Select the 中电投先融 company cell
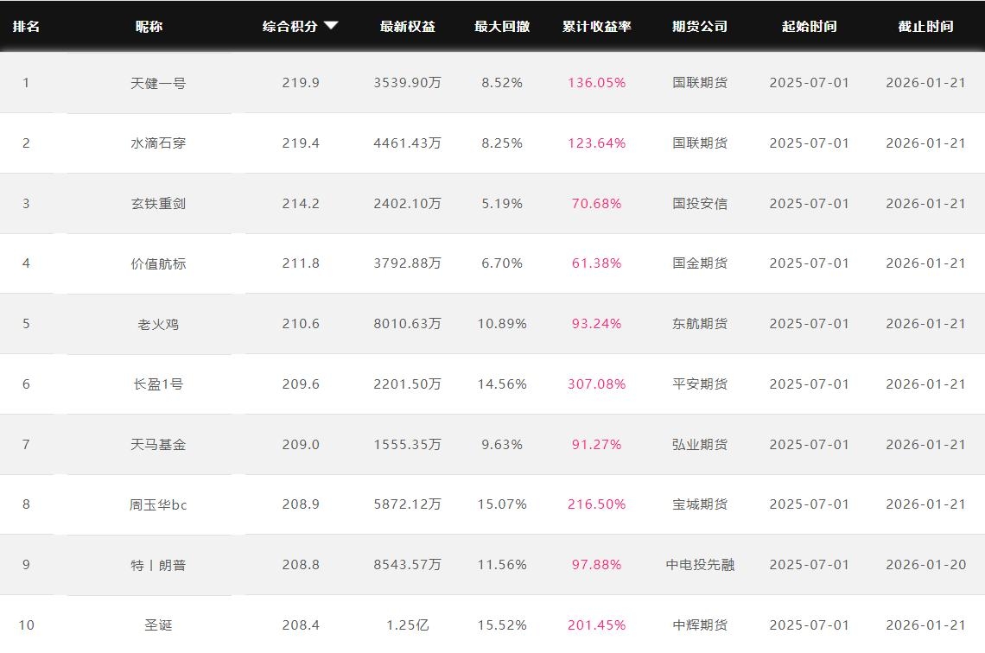Image resolution: width=985 pixels, height=653 pixels. tap(700, 565)
